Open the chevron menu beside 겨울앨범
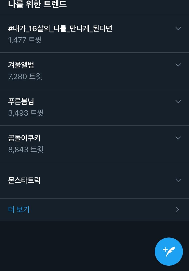The width and height of the screenshot is (189, 271). (x=178, y=65)
